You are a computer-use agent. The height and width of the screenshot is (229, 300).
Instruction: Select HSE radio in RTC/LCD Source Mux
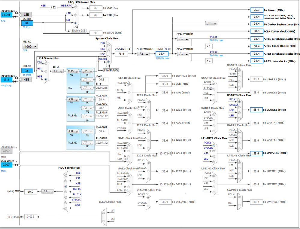pos(76,7)
